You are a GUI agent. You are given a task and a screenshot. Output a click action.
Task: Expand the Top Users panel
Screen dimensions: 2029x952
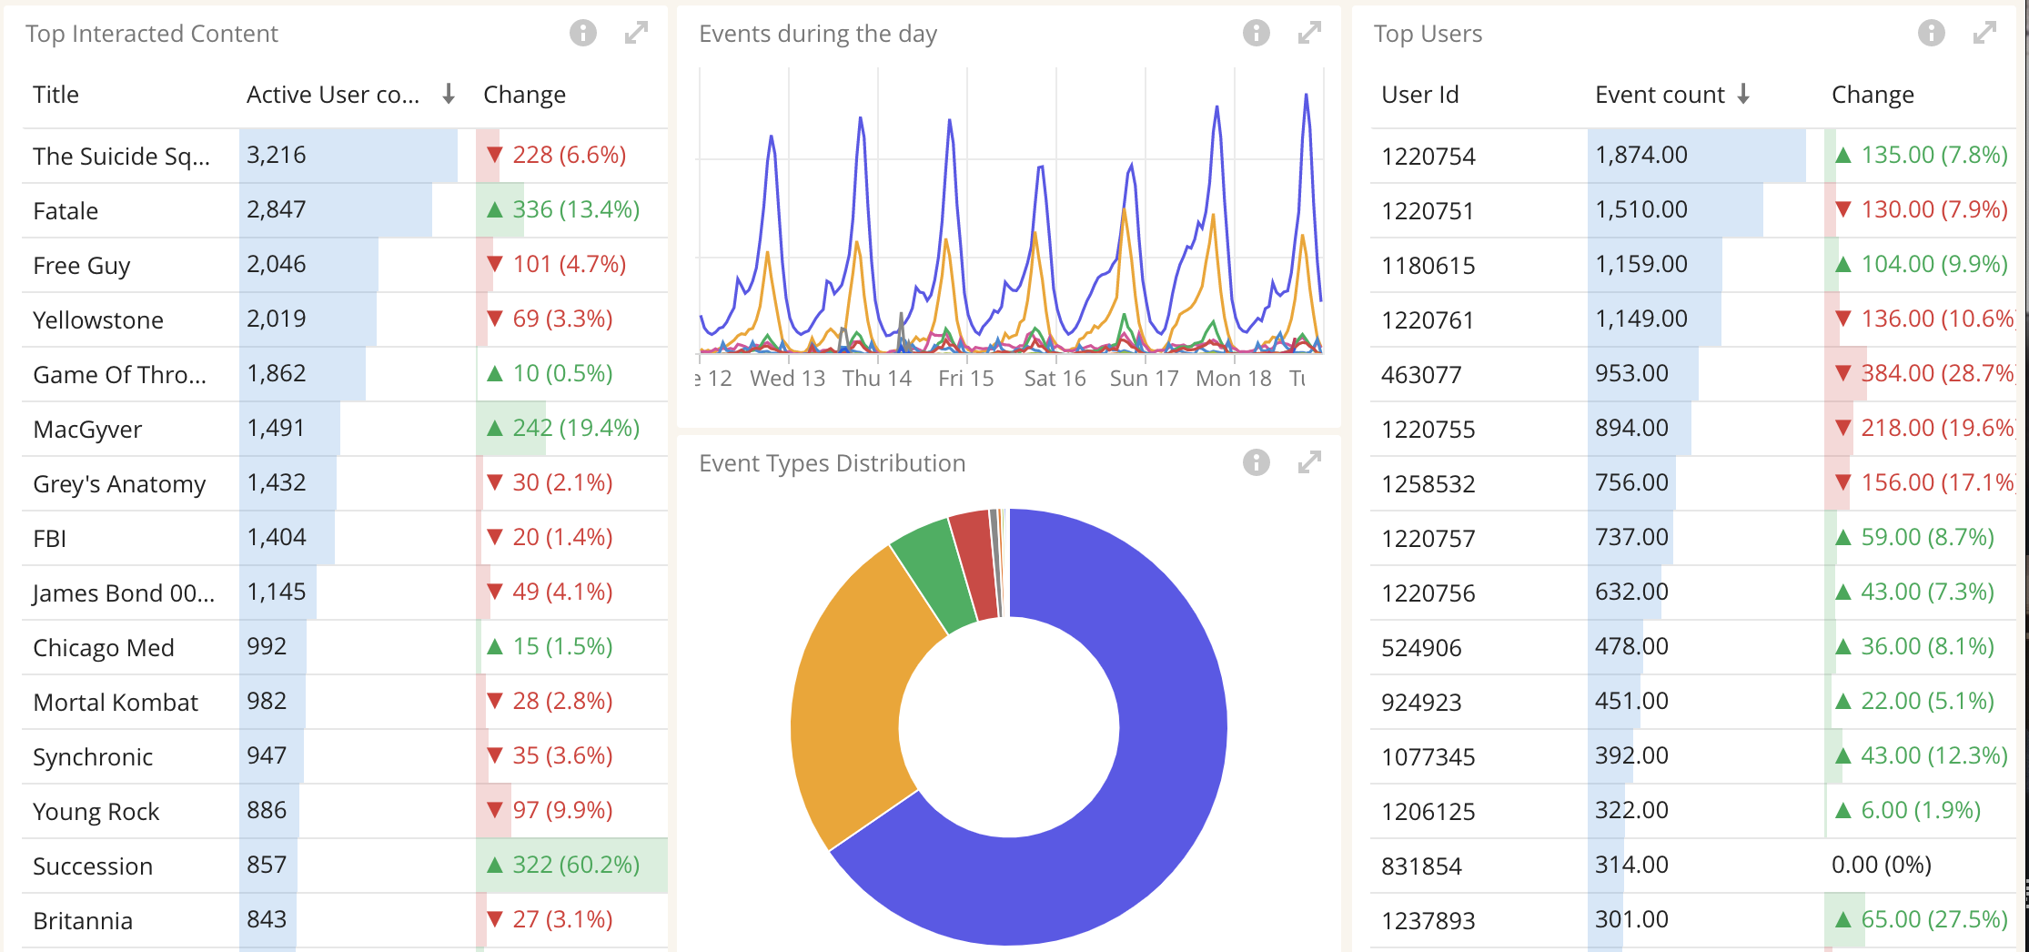point(1985,34)
